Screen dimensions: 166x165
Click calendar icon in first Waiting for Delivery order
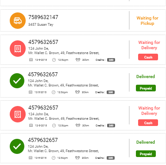click(31, 60)
